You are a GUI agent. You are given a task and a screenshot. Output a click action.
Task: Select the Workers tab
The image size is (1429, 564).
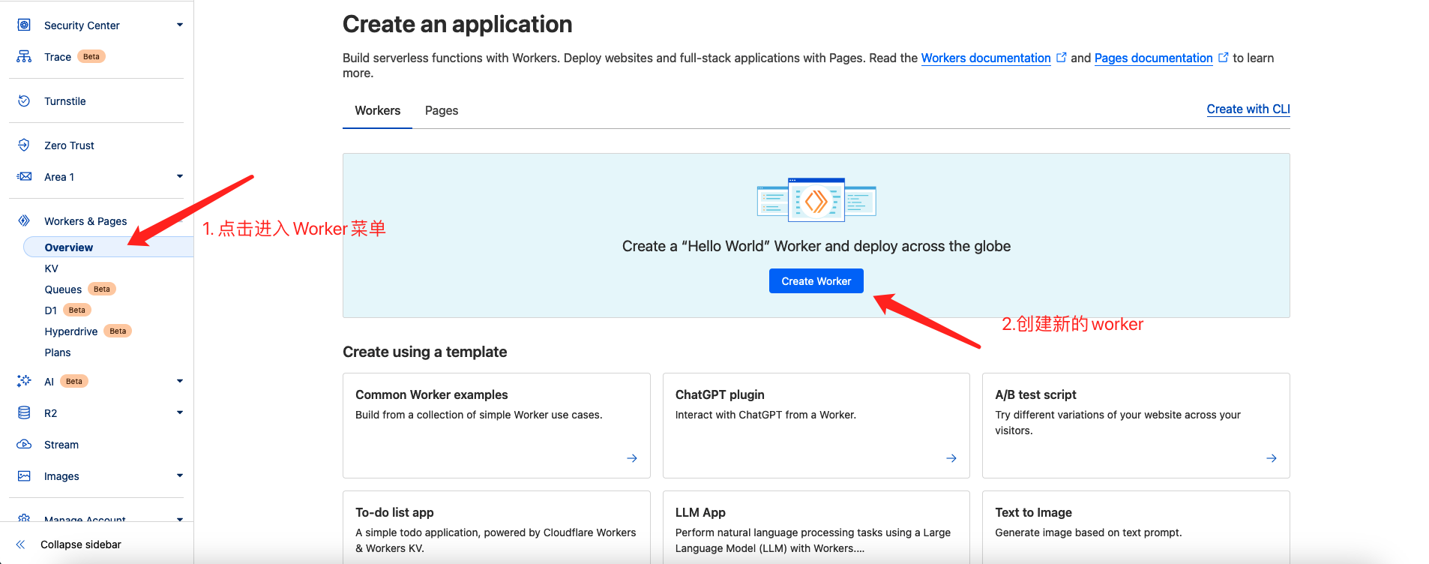coord(377,110)
